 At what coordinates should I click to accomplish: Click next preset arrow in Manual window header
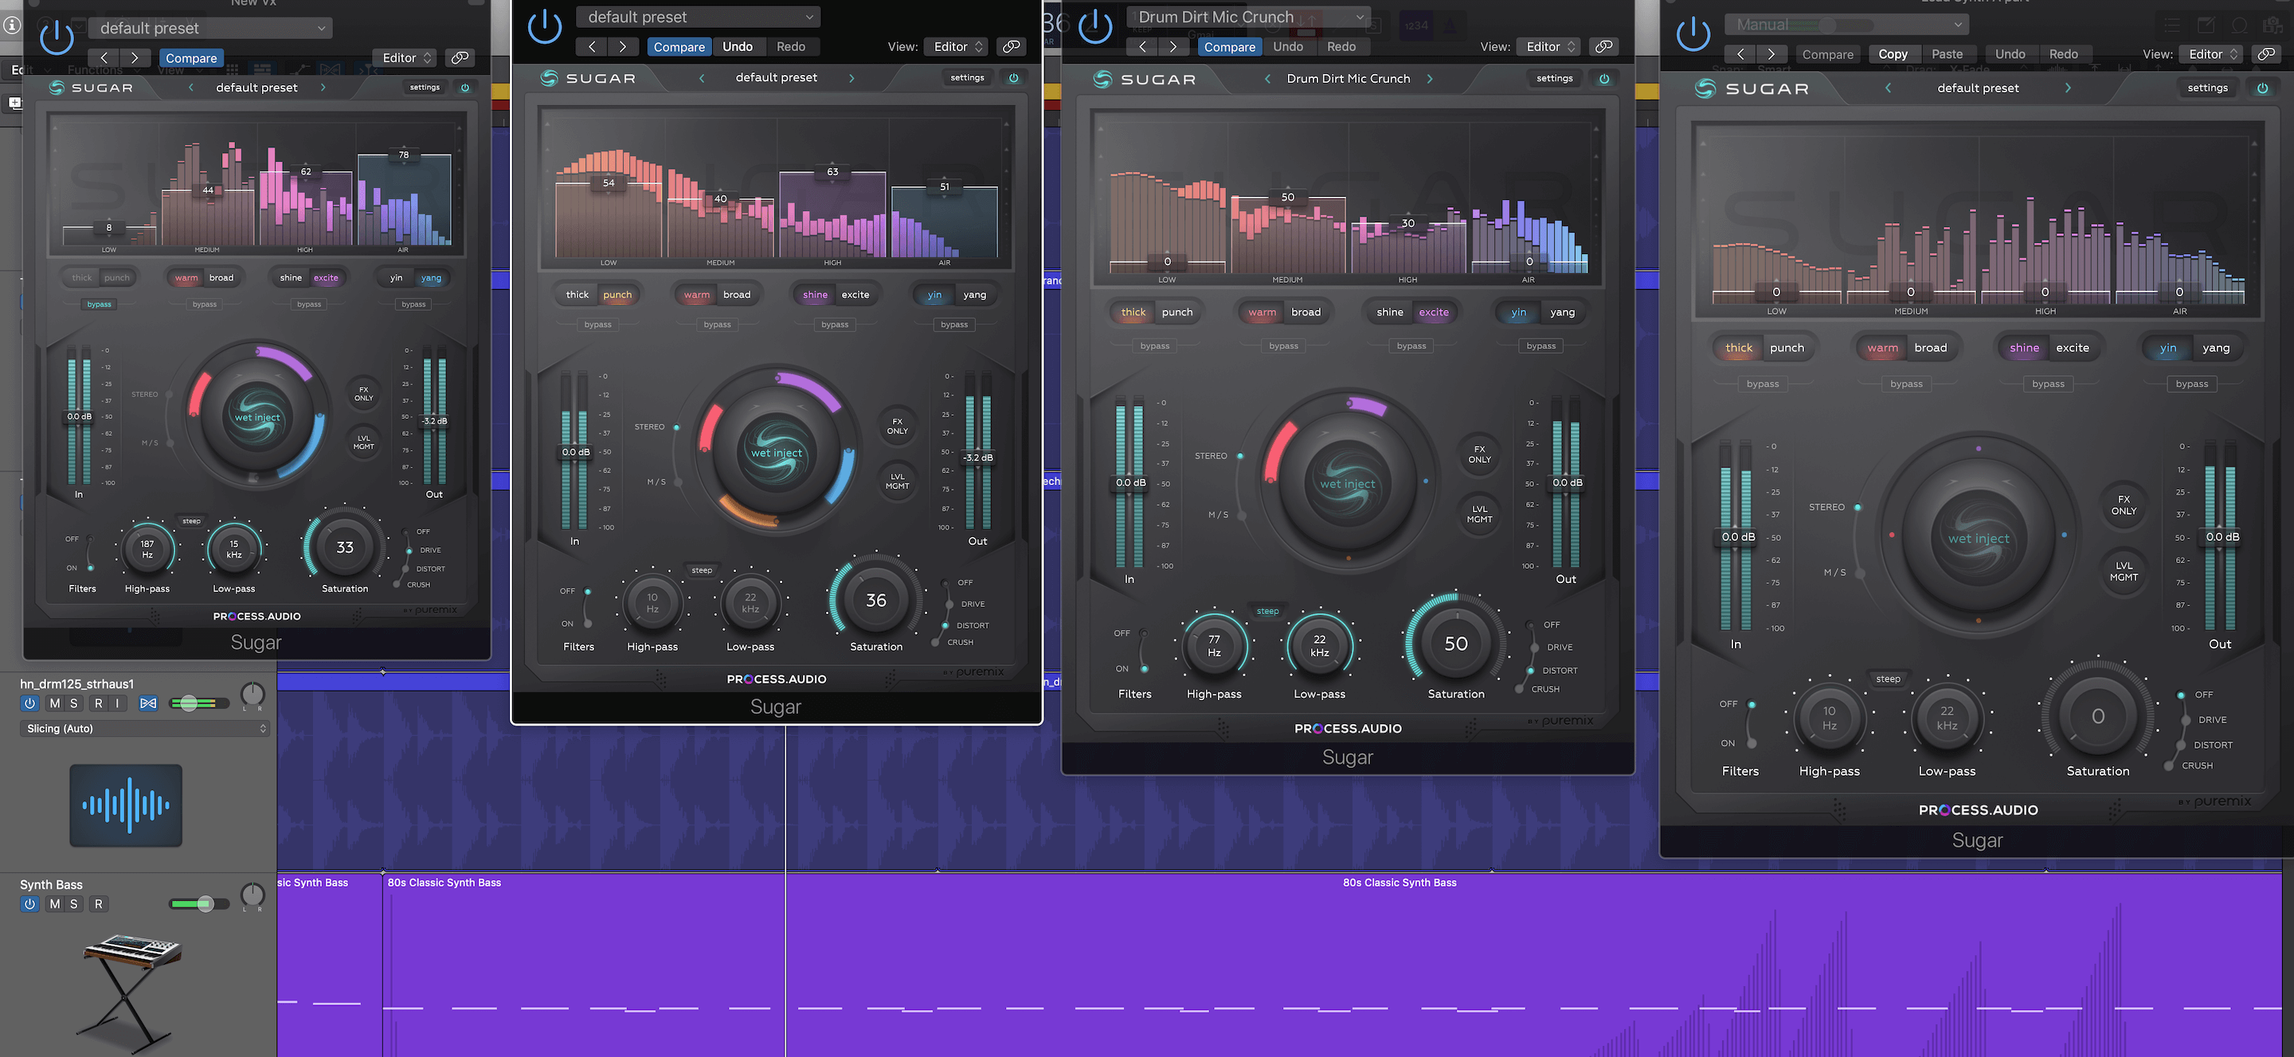pos(1771,54)
